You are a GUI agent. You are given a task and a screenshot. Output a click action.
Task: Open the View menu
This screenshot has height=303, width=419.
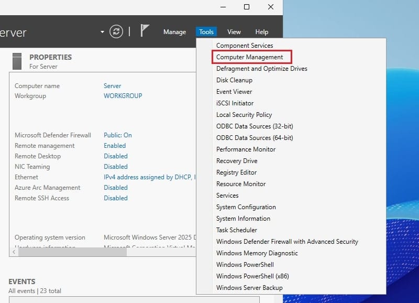234,32
